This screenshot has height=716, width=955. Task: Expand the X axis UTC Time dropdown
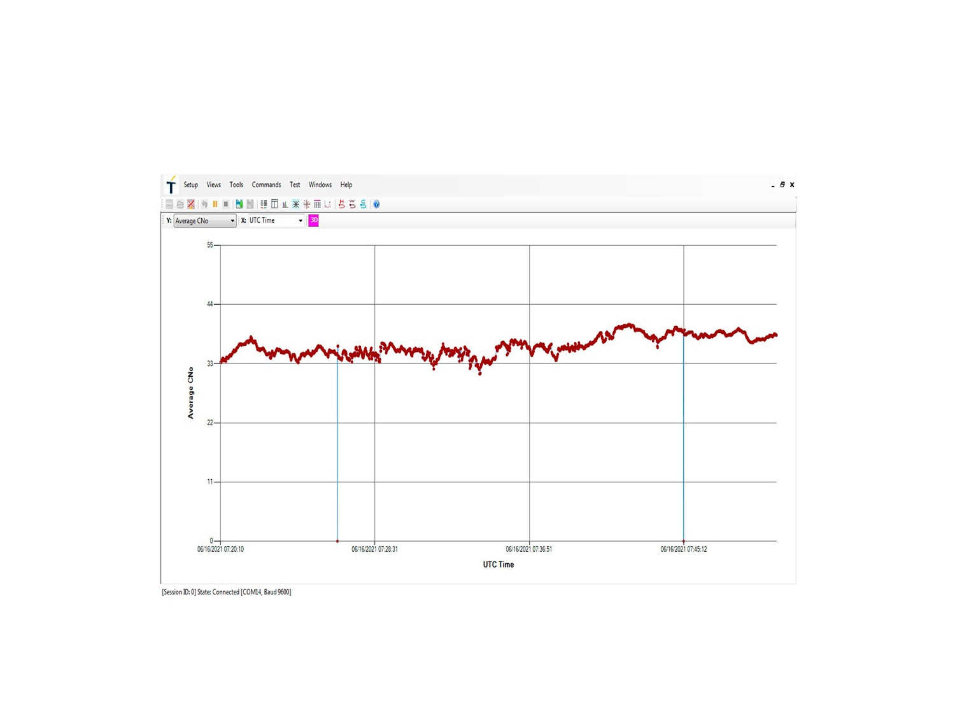(301, 221)
